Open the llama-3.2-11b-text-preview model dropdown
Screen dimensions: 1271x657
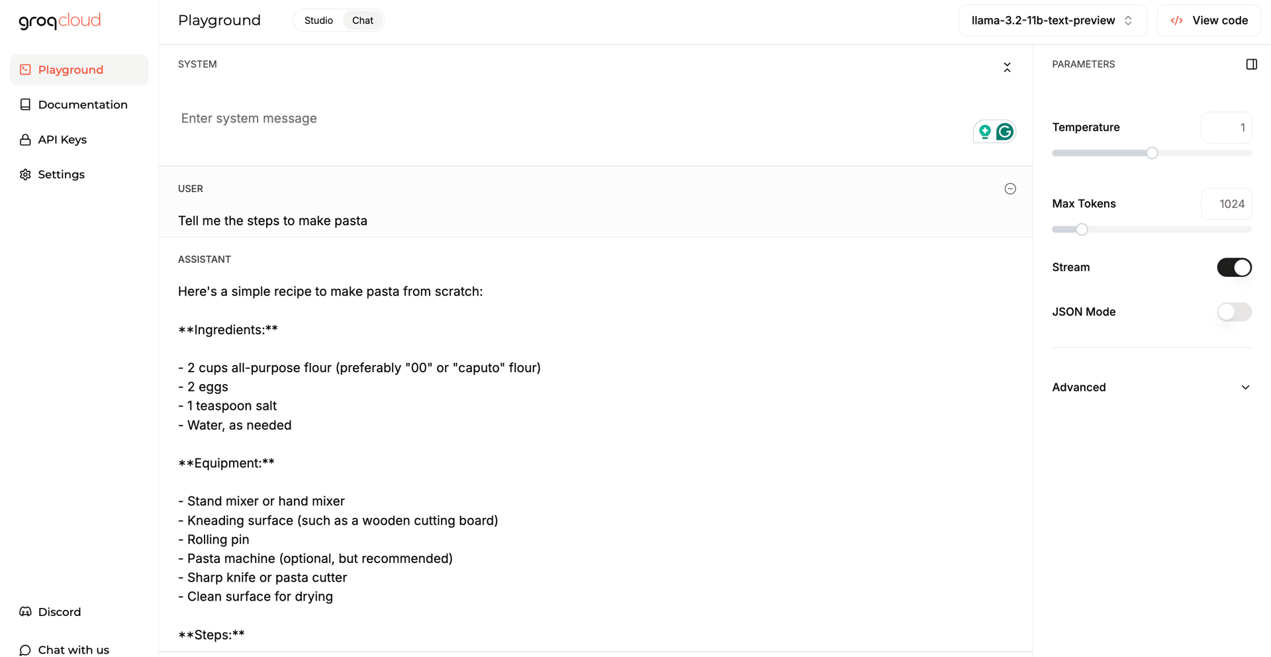coord(1052,21)
